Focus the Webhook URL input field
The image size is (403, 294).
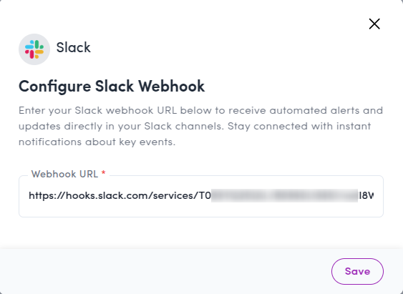(201, 196)
